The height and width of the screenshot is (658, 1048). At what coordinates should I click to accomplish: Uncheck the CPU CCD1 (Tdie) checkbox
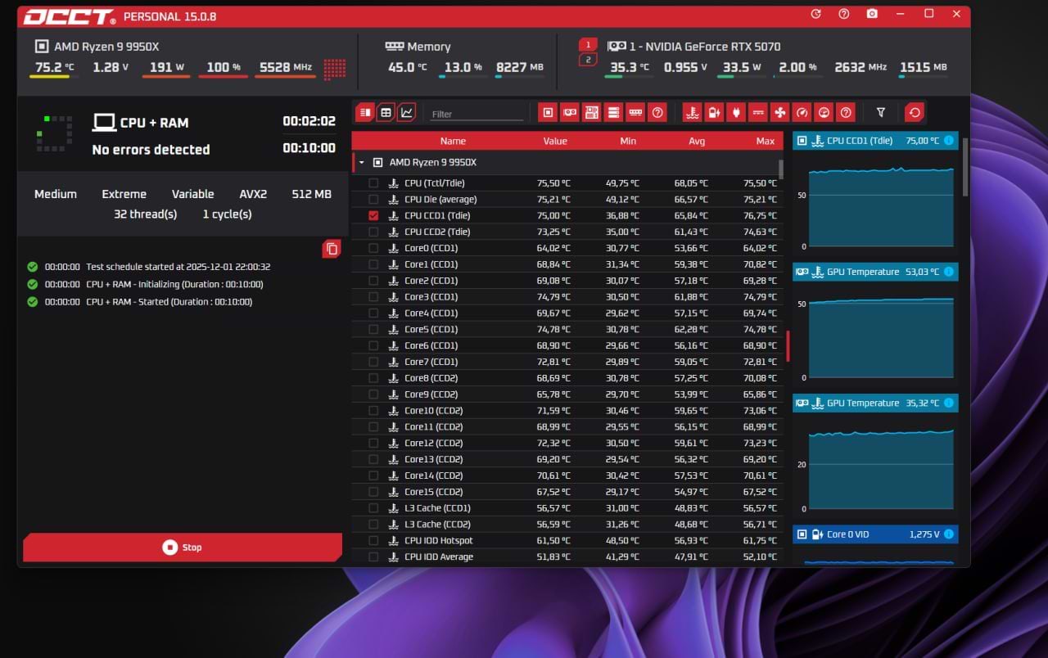click(x=373, y=216)
